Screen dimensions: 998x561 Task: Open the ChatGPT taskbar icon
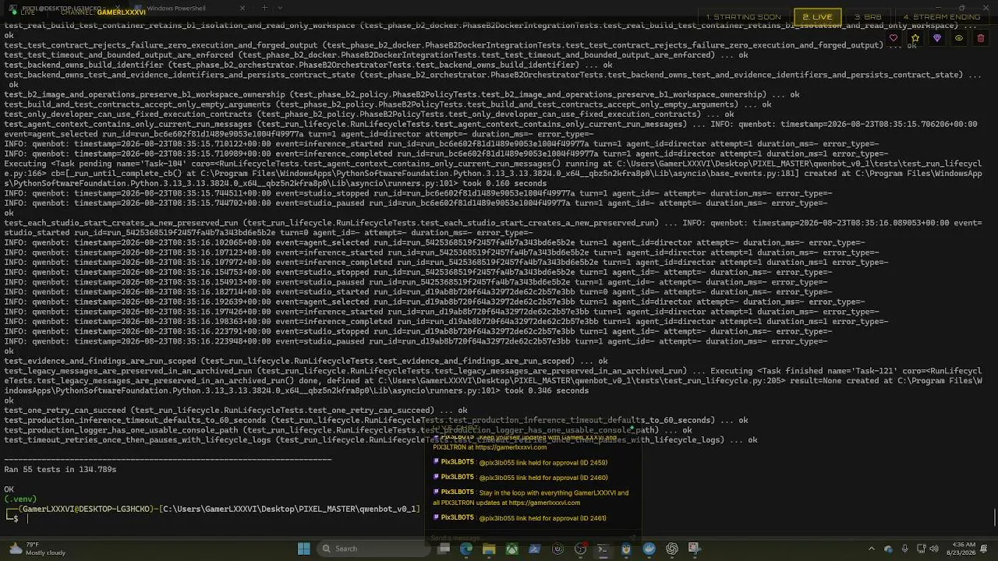(671, 549)
